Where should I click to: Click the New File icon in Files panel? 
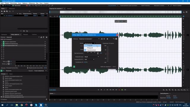click(7, 11)
